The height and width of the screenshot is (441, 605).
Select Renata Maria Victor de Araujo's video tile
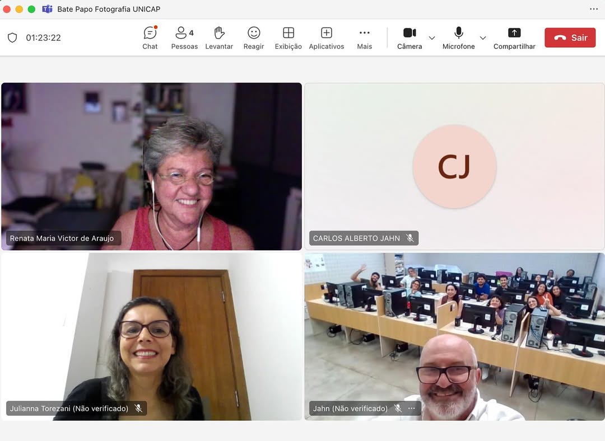click(x=152, y=167)
